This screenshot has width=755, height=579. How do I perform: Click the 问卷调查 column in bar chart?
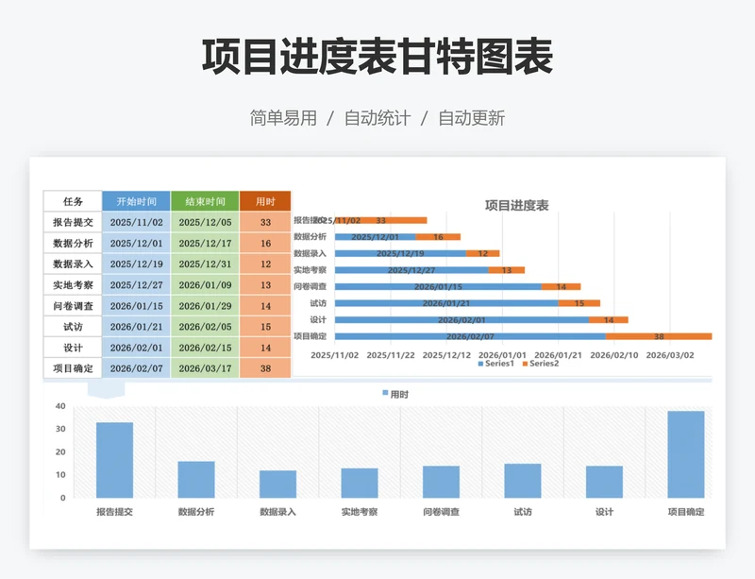pos(441,482)
